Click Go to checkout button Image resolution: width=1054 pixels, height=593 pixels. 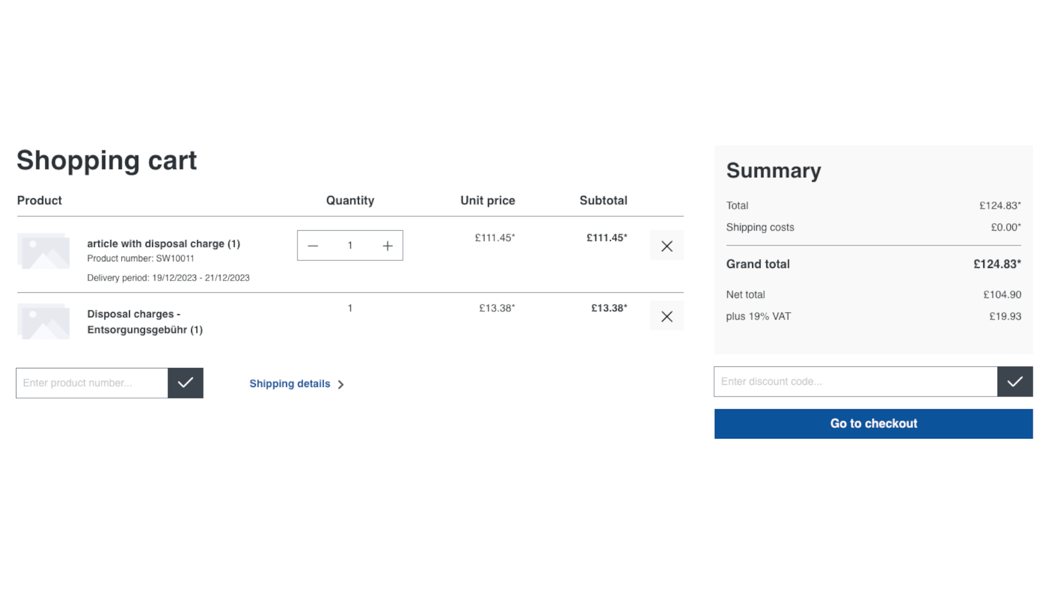click(873, 423)
